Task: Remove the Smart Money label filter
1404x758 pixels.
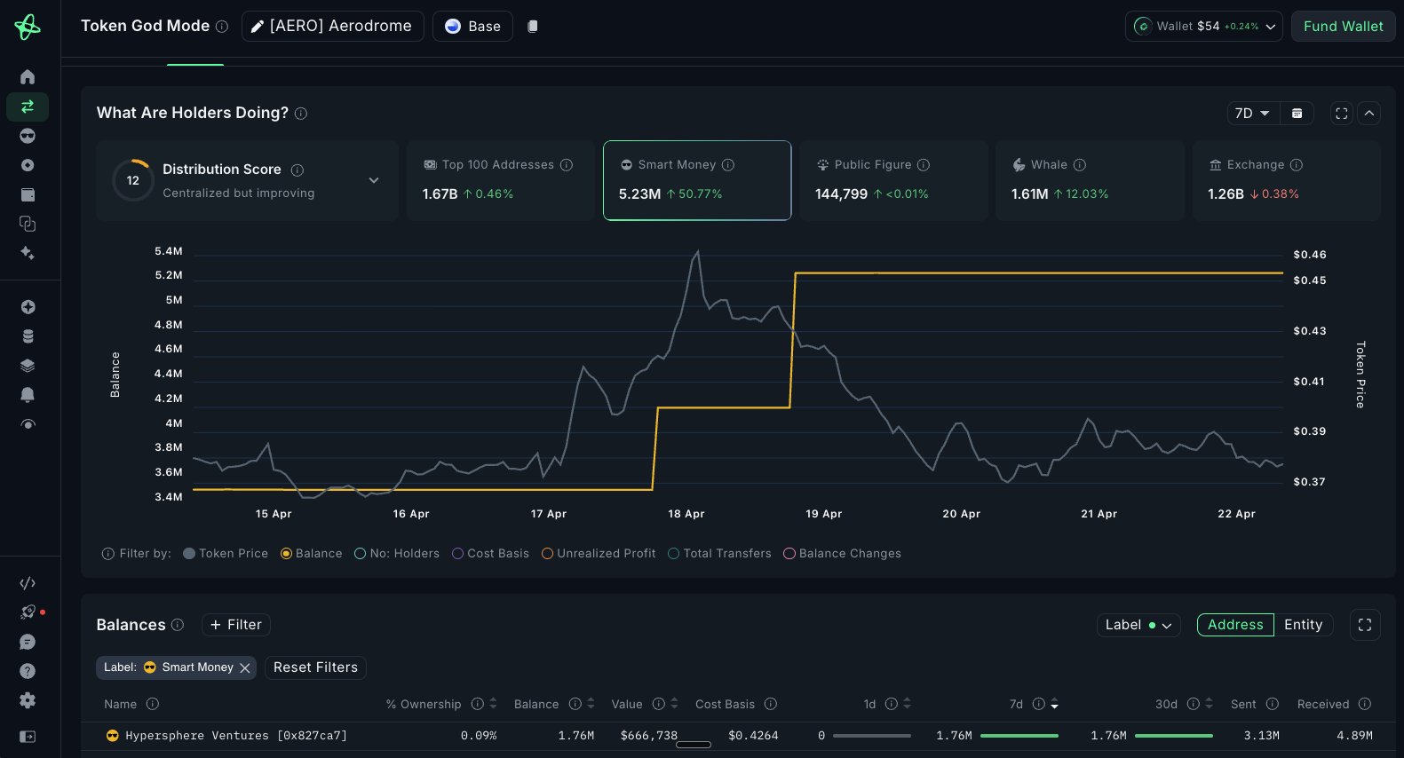Action: point(245,667)
